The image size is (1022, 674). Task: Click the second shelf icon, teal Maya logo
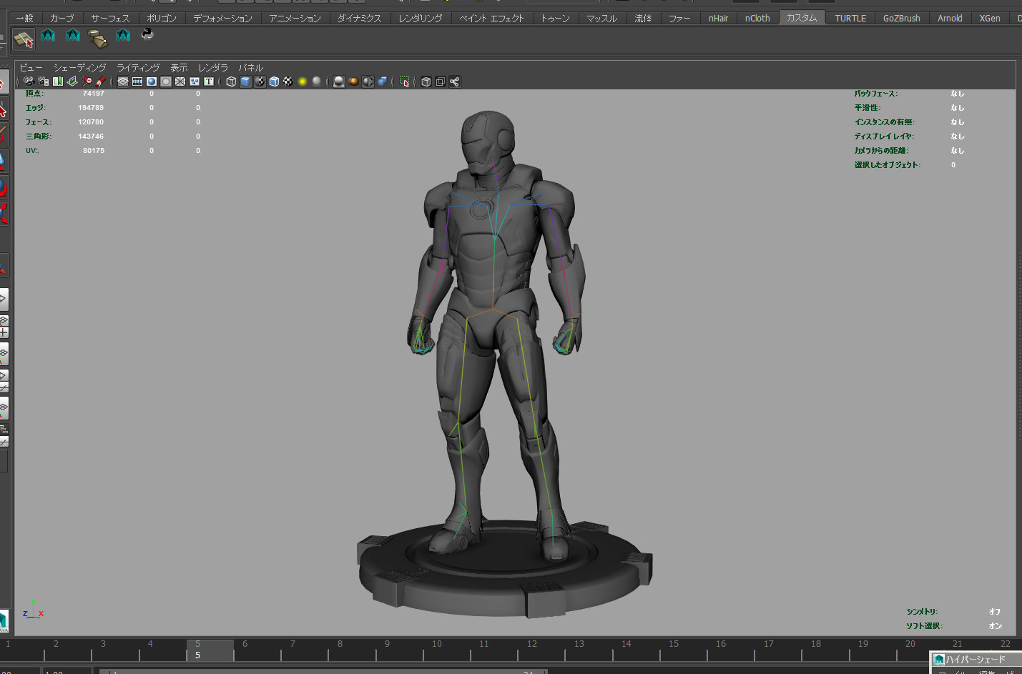[x=48, y=35]
